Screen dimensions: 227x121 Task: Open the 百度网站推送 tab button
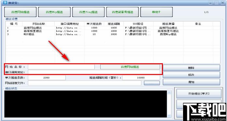[x=20, y=12]
